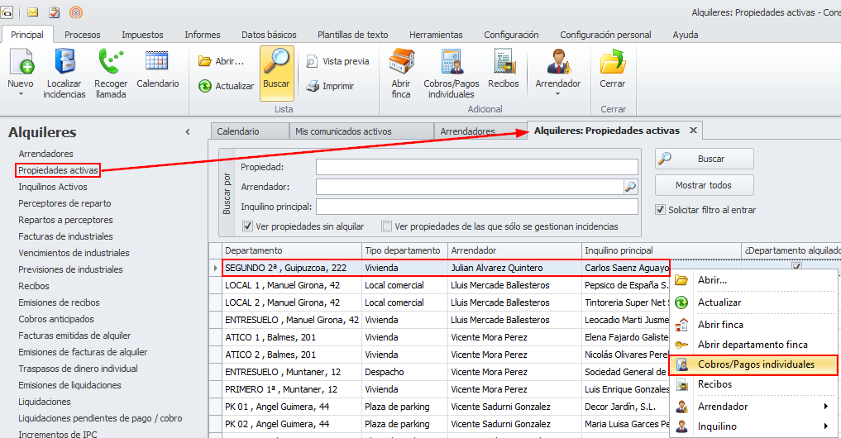Click Cobros/Pagos individuales ribbon icon
Screen dimensions: 841x438
coord(452,63)
